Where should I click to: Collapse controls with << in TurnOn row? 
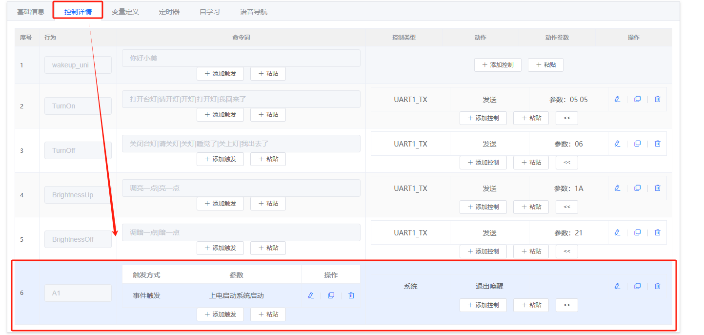pos(566,118)
